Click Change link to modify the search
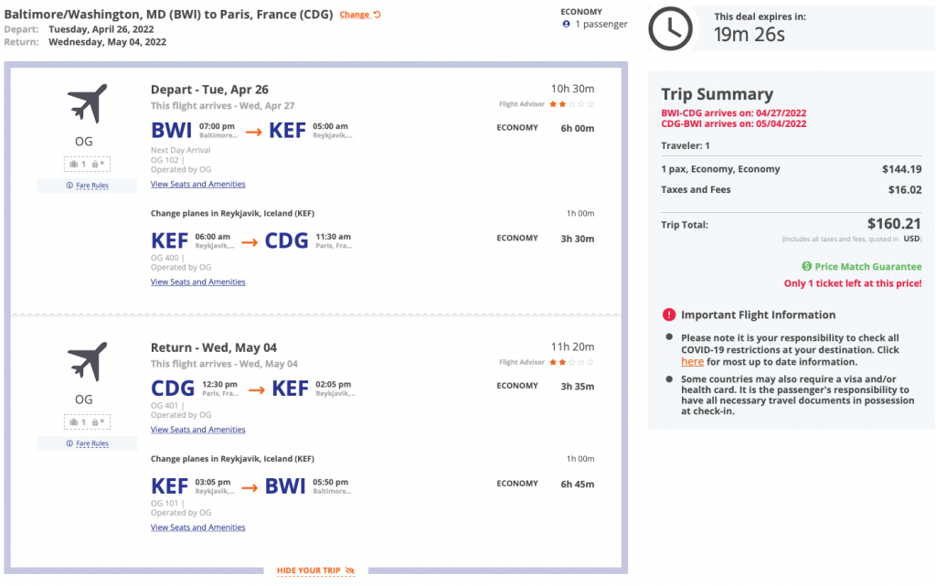The height and width of the screenshot is (586, 936). (360, 15)
